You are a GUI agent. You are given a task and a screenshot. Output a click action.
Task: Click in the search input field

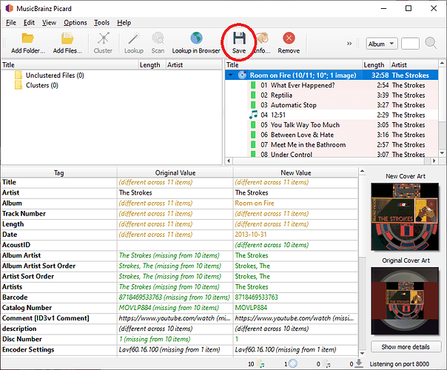pyautogui.click(x=410, y=44)
